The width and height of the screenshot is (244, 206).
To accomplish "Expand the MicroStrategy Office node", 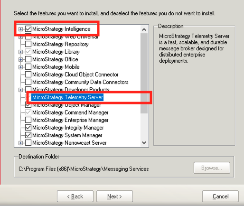I will coord(20,59).
